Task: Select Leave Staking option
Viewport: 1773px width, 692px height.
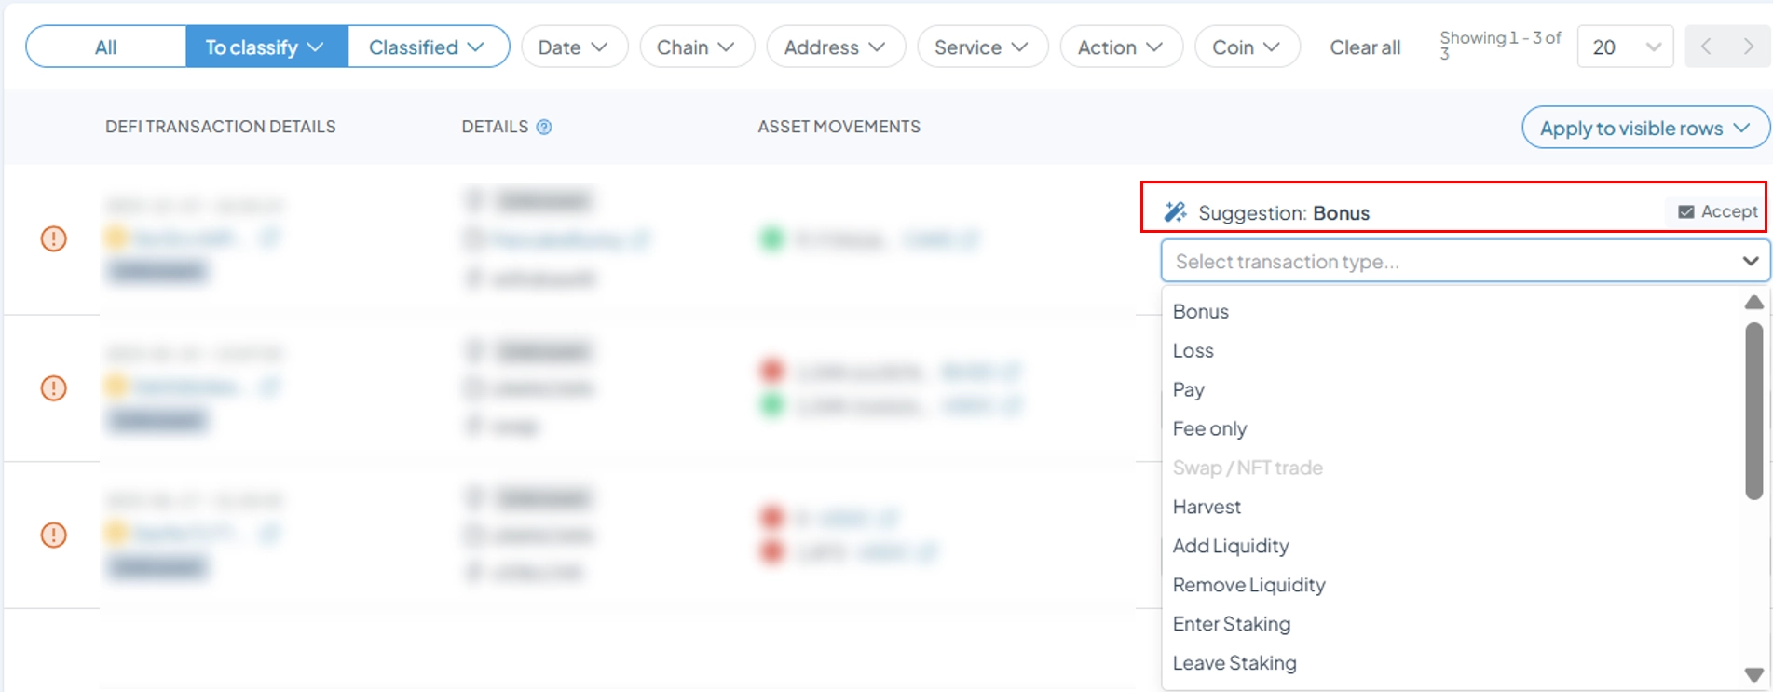Action: (x=1234, y=663)
